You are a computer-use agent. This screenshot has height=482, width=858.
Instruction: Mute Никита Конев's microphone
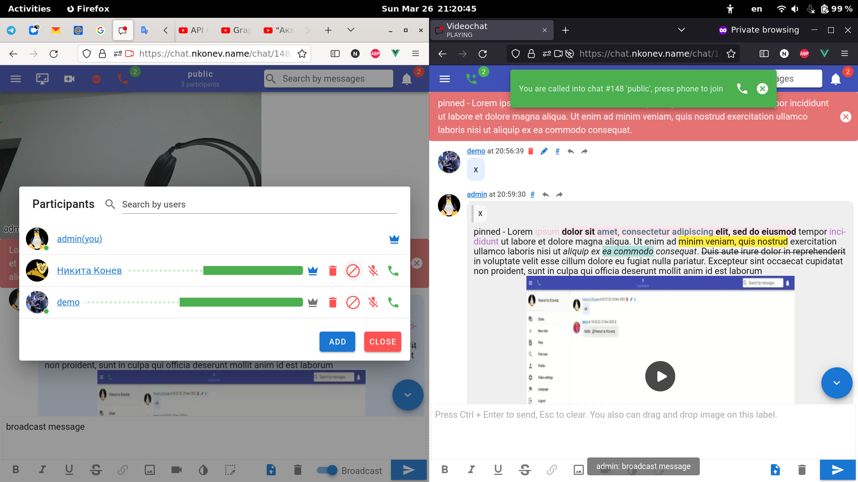coord(373,271)
